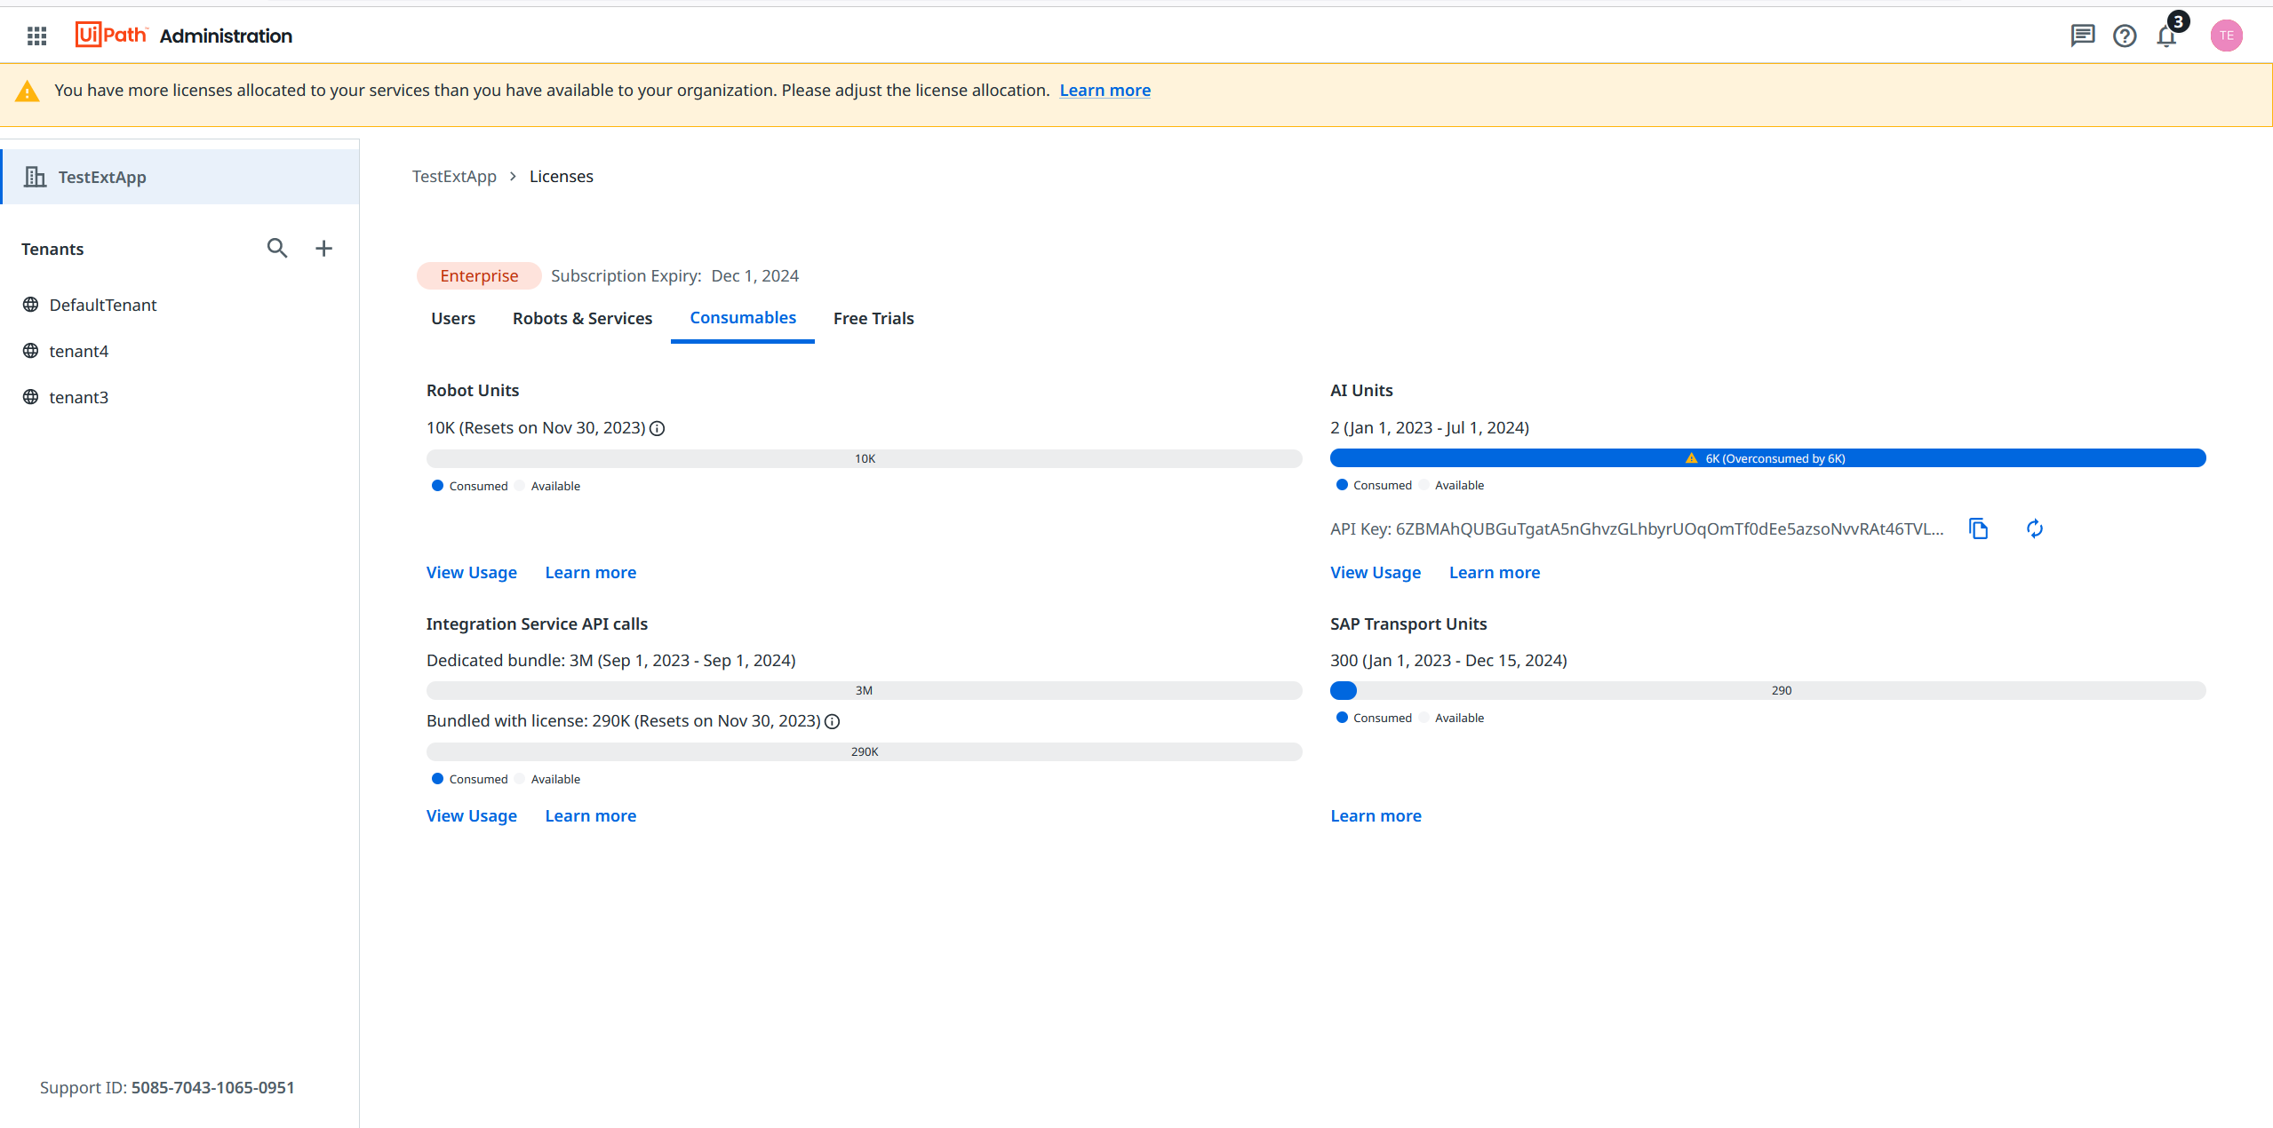
Task: Add a new tenant with plus icon
Action: pyautogui.click(x=323, y=249)
